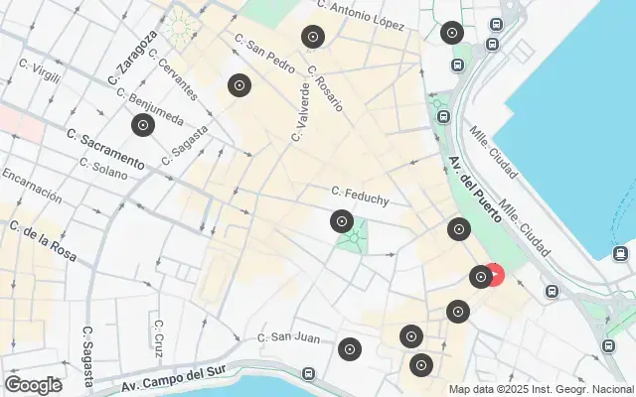Select the marker under C. Feduchy label
Viewport: 636px width, 397px height.
tap(342, 221)
